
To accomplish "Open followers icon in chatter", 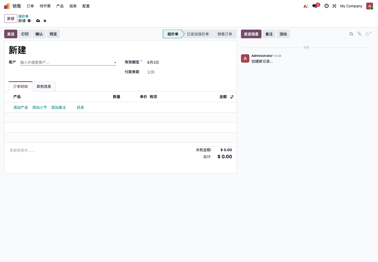I will pos(368,34).
